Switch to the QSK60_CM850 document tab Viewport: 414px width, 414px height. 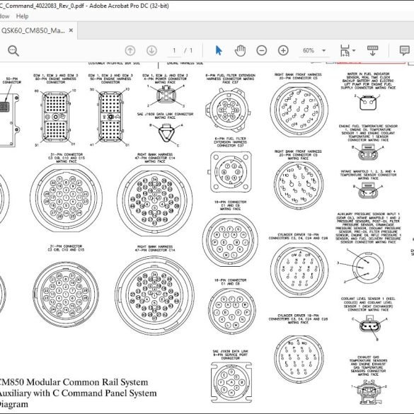(33, 30)
